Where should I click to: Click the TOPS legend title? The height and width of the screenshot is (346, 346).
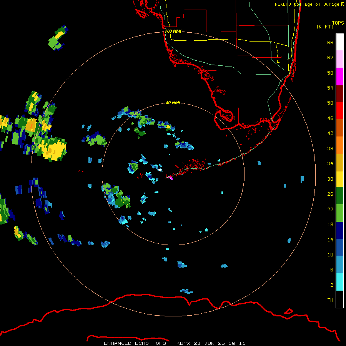(x=338, y=23)
